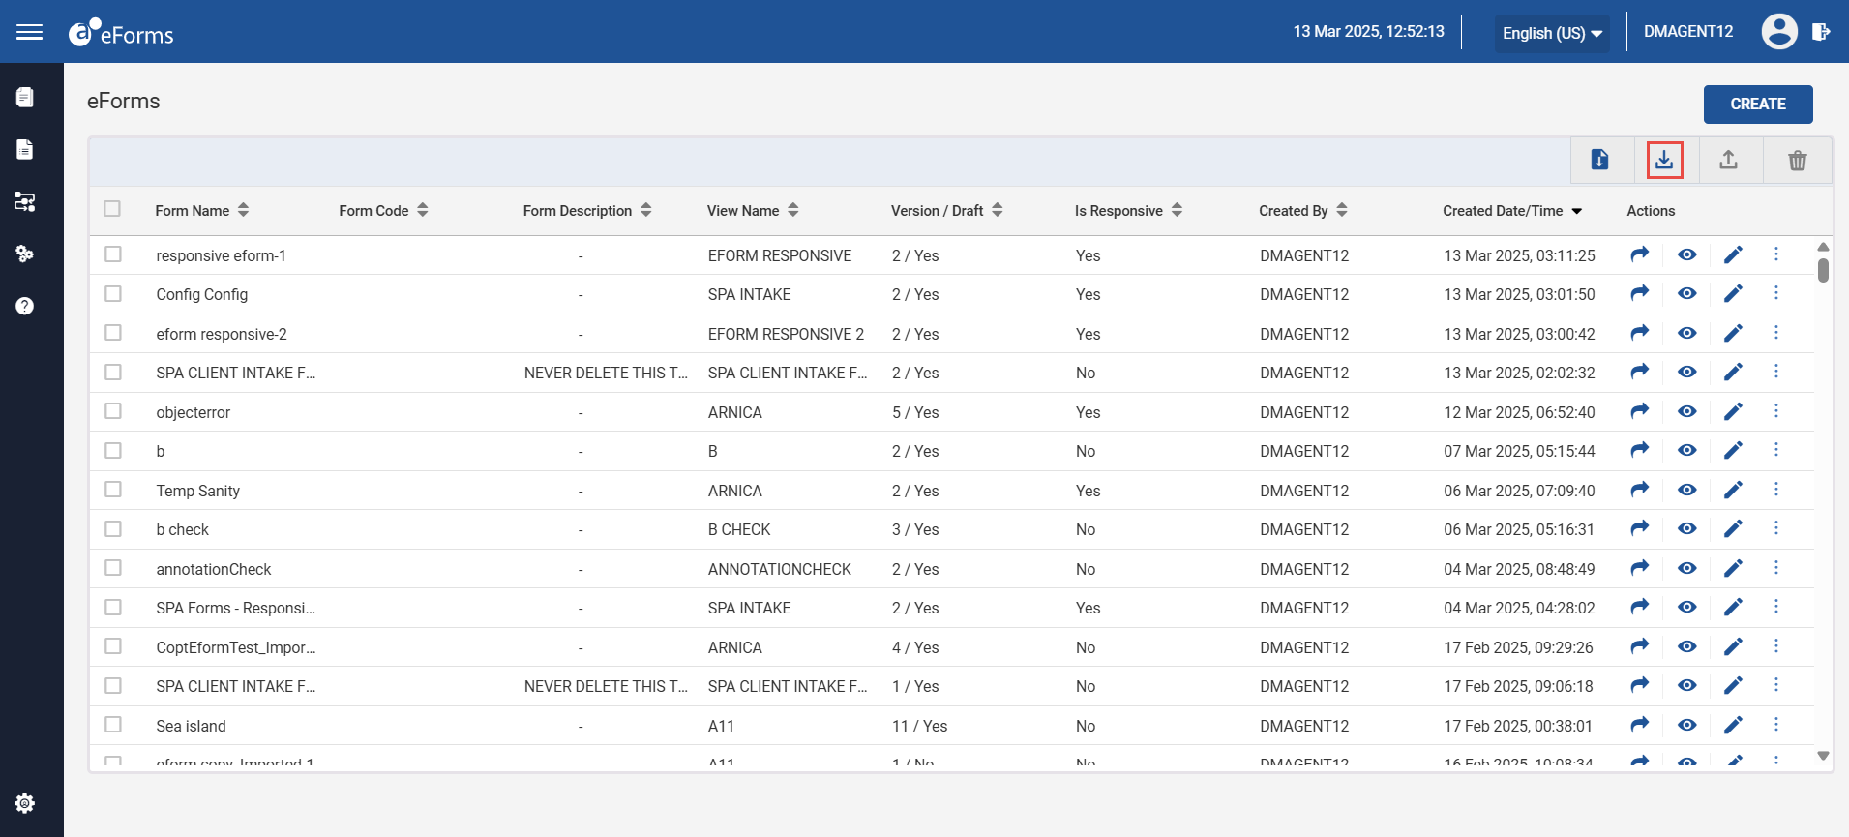The height and width of the screenshot is (837, 1849).
Task: Click the share arrow for responsive eform-1
Action: tap(1639, 254)
